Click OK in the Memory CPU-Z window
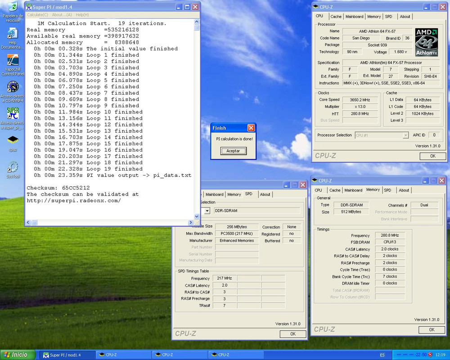The height and width of the screenshot is (360, 450). click(432, 329)
